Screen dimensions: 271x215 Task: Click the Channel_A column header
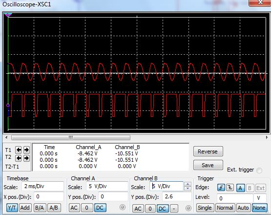pos(88,147)
